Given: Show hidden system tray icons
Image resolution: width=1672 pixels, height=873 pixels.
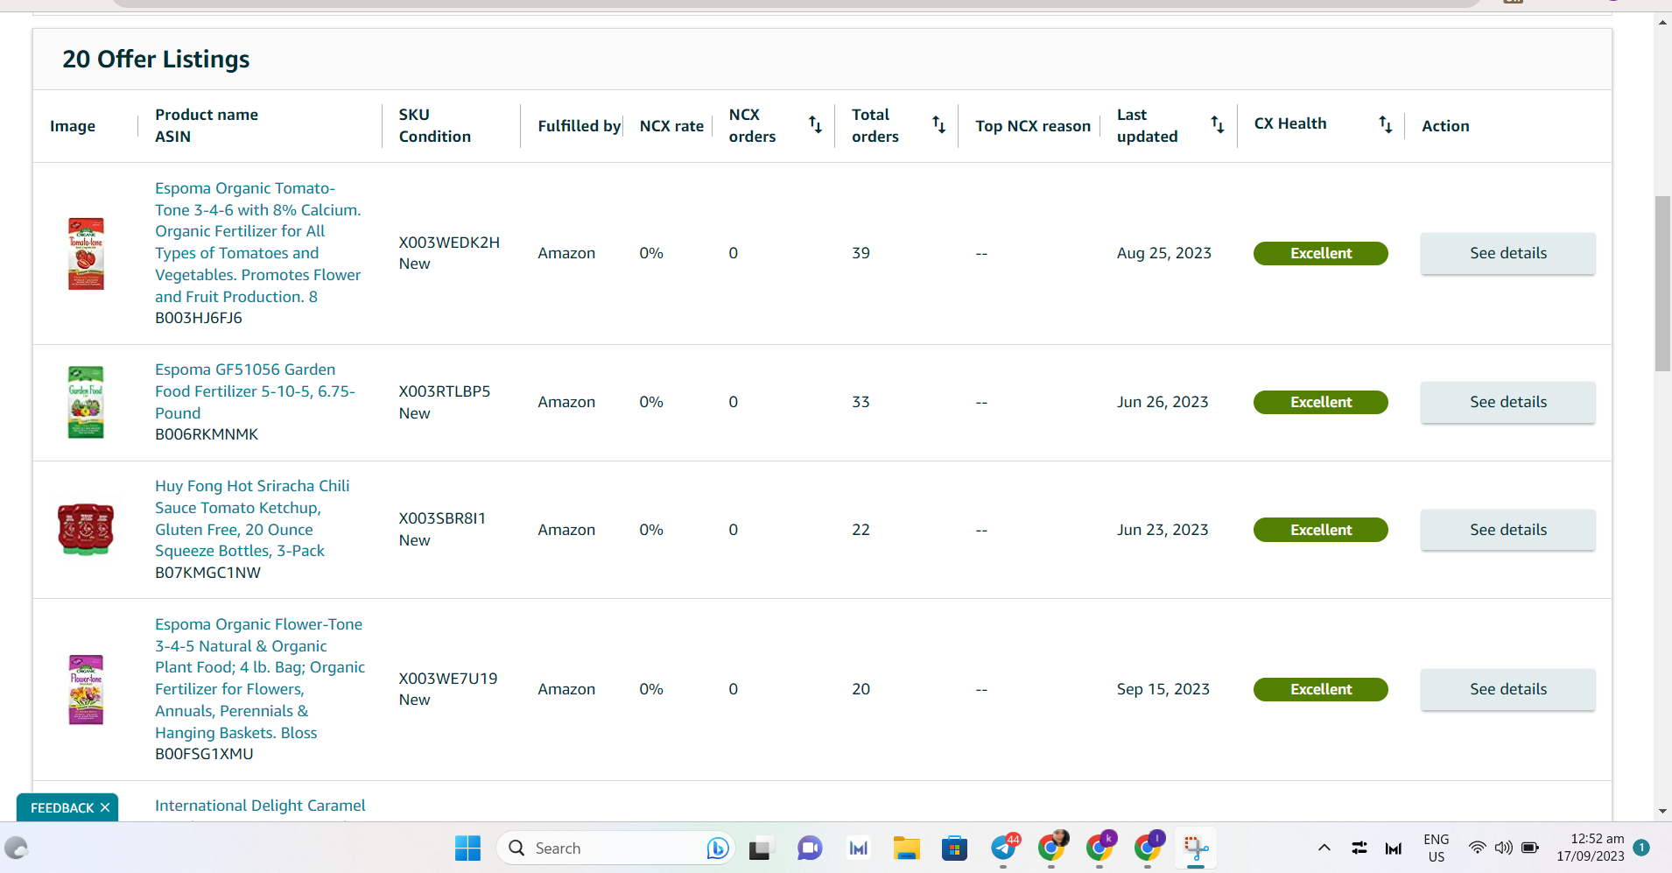Looking at the screenshot, I should click(x=1324, y=848).
